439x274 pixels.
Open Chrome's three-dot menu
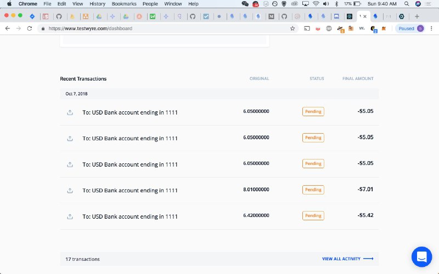coord(431,28)
